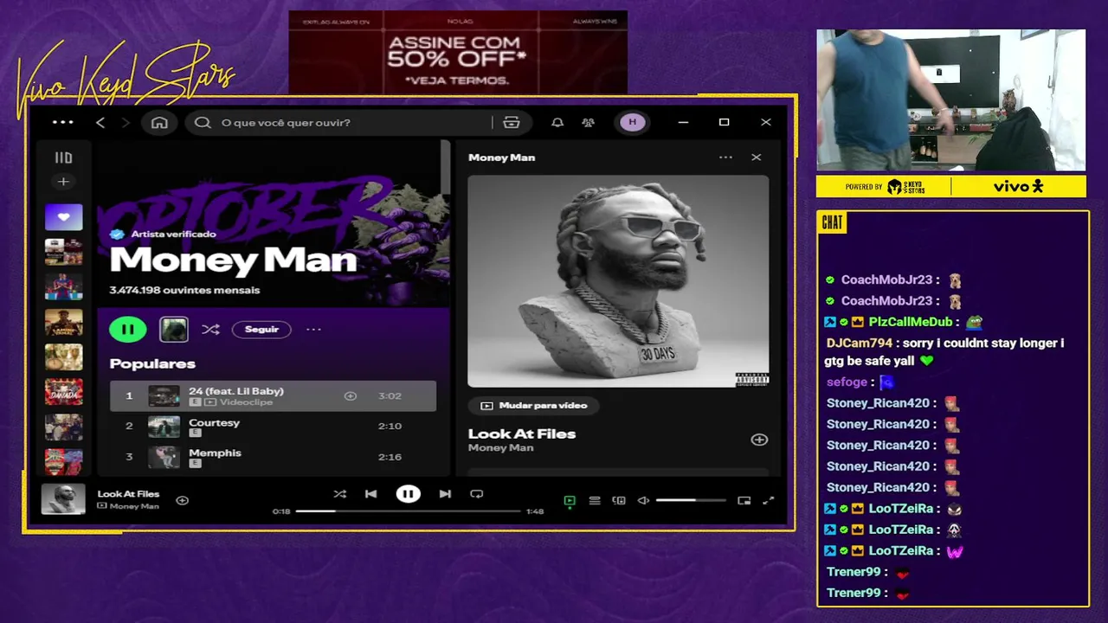This screenshot has height=623, width=1108.
Task: Expand Your Library sidebar icon
Action: coord(63,157)
